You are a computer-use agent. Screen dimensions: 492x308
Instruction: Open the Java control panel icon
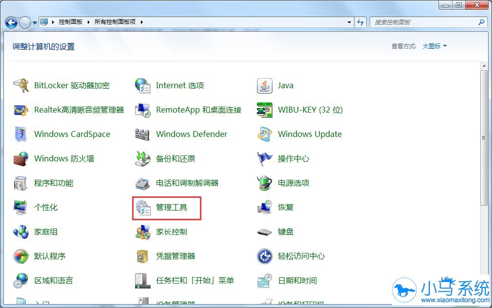(264, 85)
